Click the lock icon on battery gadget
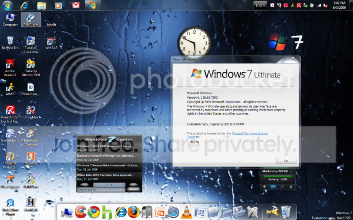Screen dimensions: 353x220 [x=291, y=187]
